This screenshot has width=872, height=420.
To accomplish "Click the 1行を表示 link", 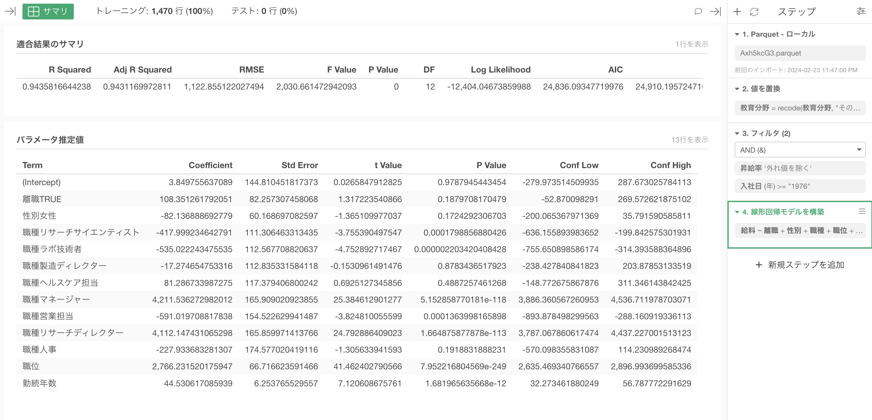I will coord(692,44).
